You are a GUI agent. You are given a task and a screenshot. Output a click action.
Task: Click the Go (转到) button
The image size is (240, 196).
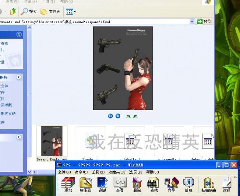tap(204, 22)
